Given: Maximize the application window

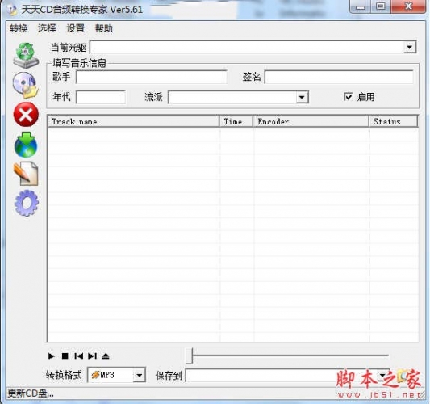Looking at the screenshot, I should click(381, 6).
